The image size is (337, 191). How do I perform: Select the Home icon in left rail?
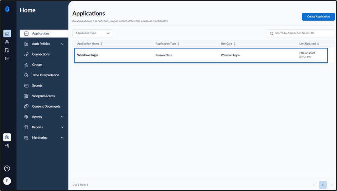pyautogui.click(x=7, y=33)
